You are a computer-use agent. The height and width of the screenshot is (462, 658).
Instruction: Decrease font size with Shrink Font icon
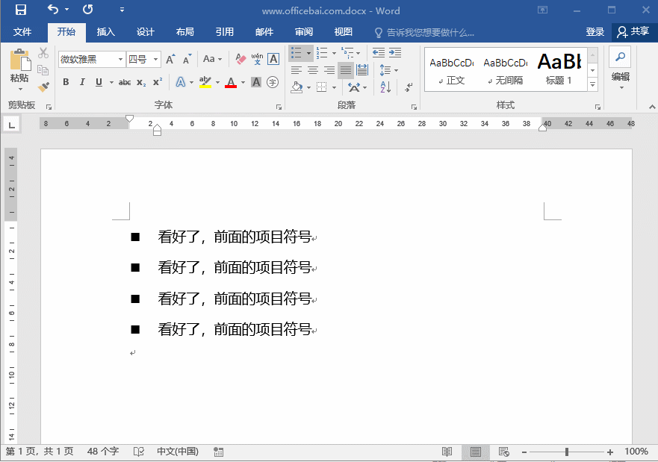187,60
